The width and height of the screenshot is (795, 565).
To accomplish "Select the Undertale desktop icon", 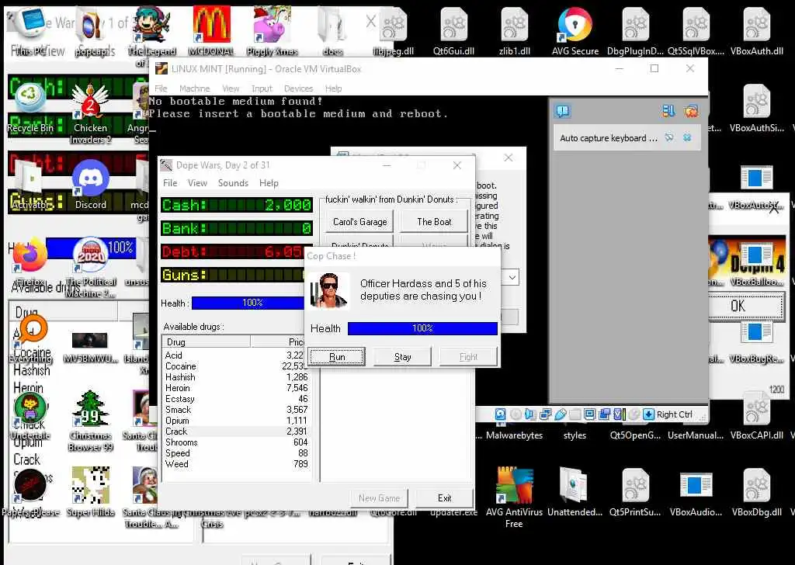I will pos(30,416).
